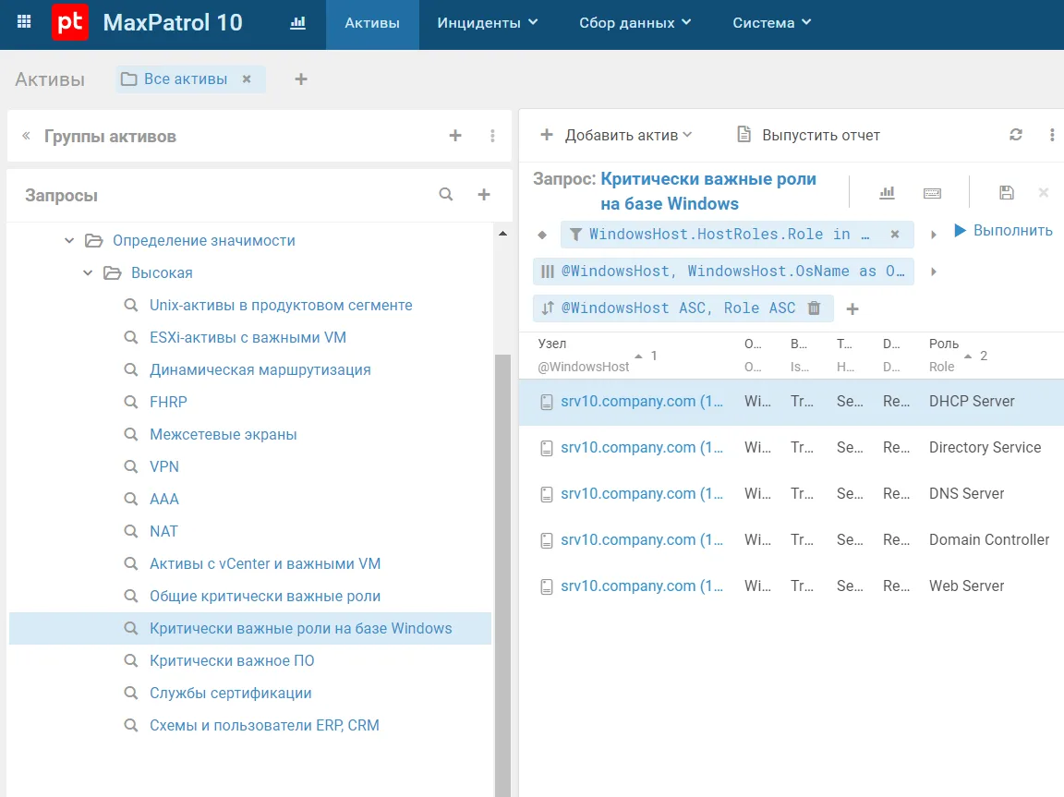Close the Все активы tab
Viewport: 1064px width, 797px height.
tap(247, 79)
